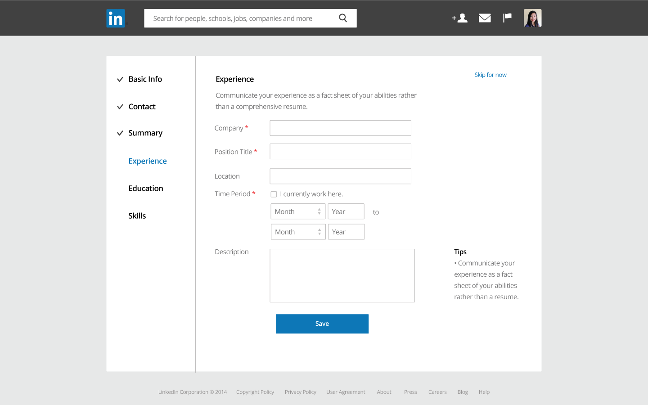Screen dimensions: 648x405
Task: Click the Contact checkmark icon
Action: pyautogui.click(x=120, y=107)
